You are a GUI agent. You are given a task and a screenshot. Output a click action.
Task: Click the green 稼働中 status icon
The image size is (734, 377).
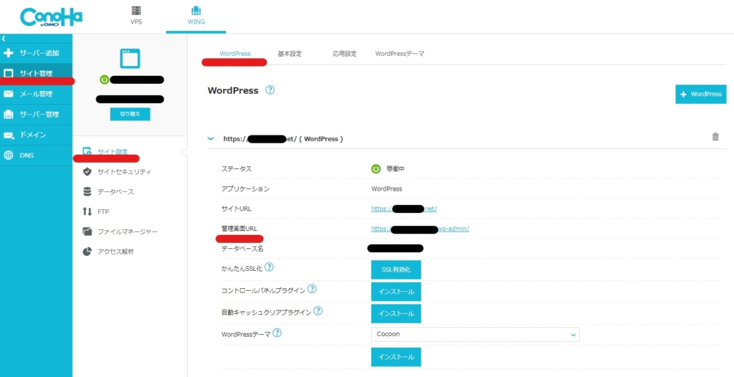(376, 169)
